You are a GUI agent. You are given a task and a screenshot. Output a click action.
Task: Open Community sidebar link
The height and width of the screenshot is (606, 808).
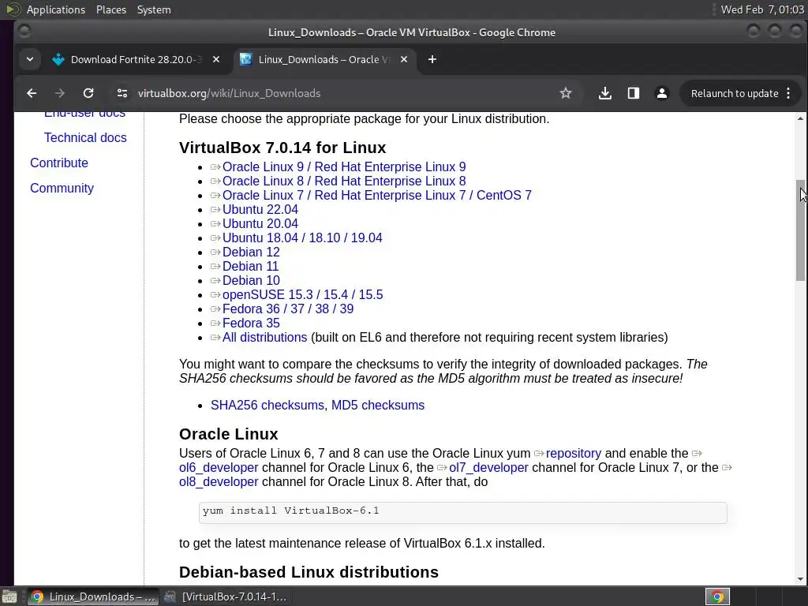(62, 188)
